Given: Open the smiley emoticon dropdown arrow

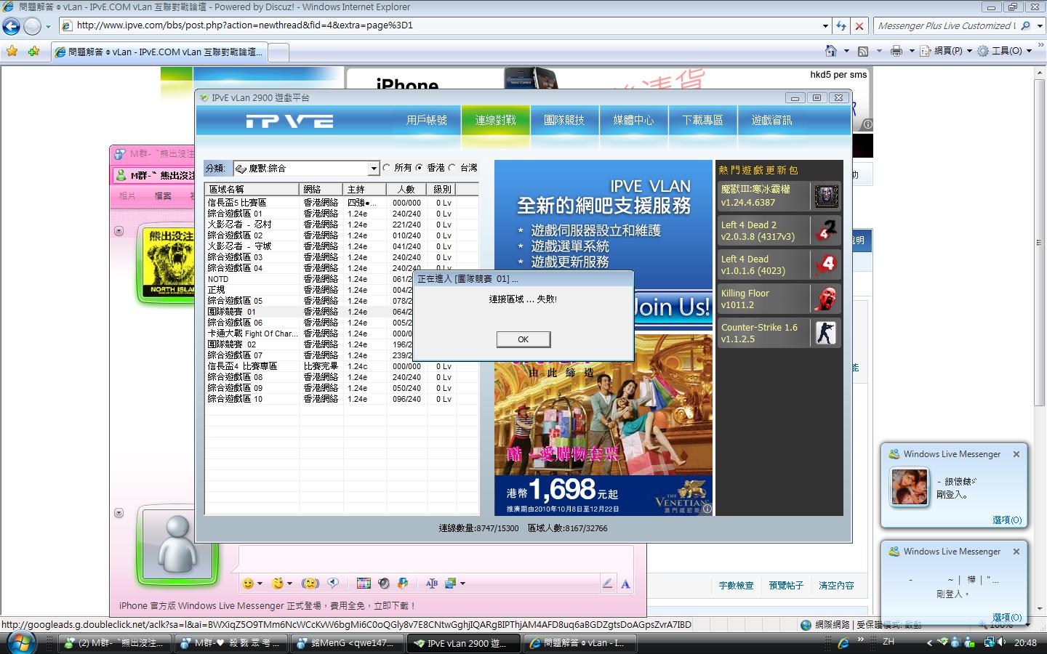Looking at the screenshot, I should coord(260,584).
